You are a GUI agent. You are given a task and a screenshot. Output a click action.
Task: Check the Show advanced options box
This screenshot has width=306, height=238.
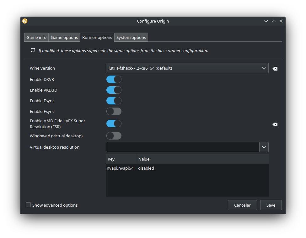28,205
